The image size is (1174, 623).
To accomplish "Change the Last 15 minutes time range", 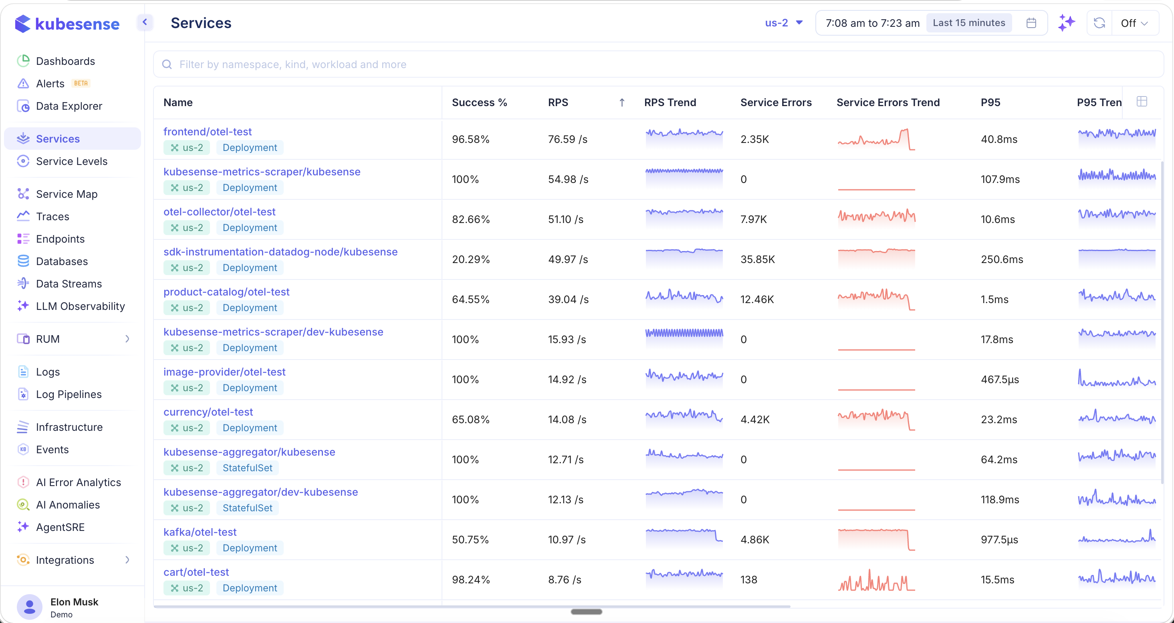I will (x=969, y=22).
